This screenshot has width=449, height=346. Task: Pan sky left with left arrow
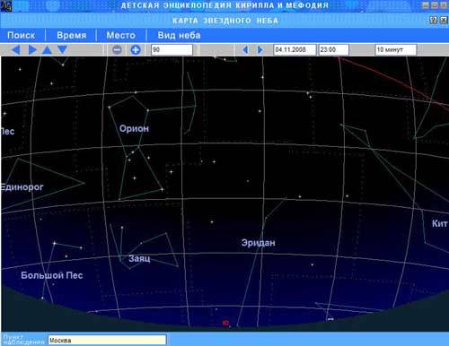[15, 49]
